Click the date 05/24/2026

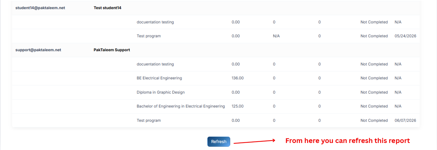click(405, 36)
